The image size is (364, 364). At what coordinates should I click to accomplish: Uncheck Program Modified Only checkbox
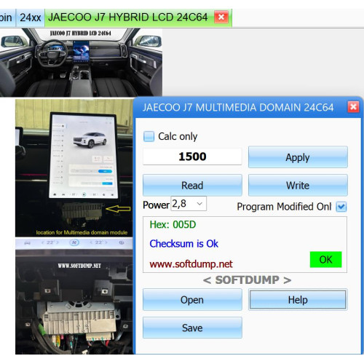[x=341, y=207]
